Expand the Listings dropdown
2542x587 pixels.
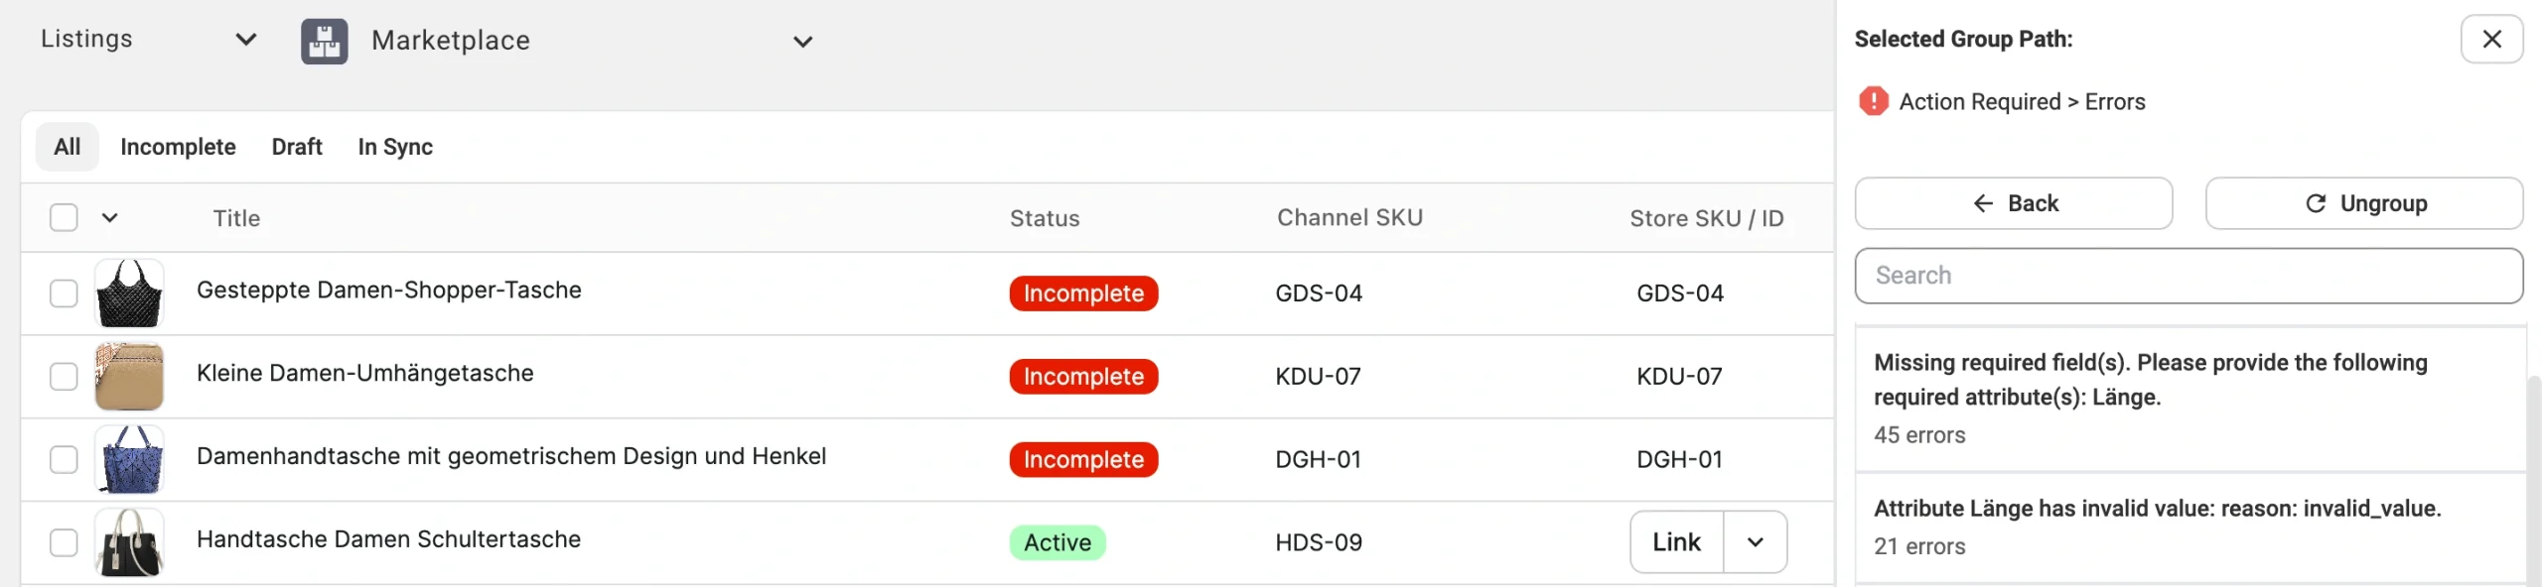click(x=245, y=40)
